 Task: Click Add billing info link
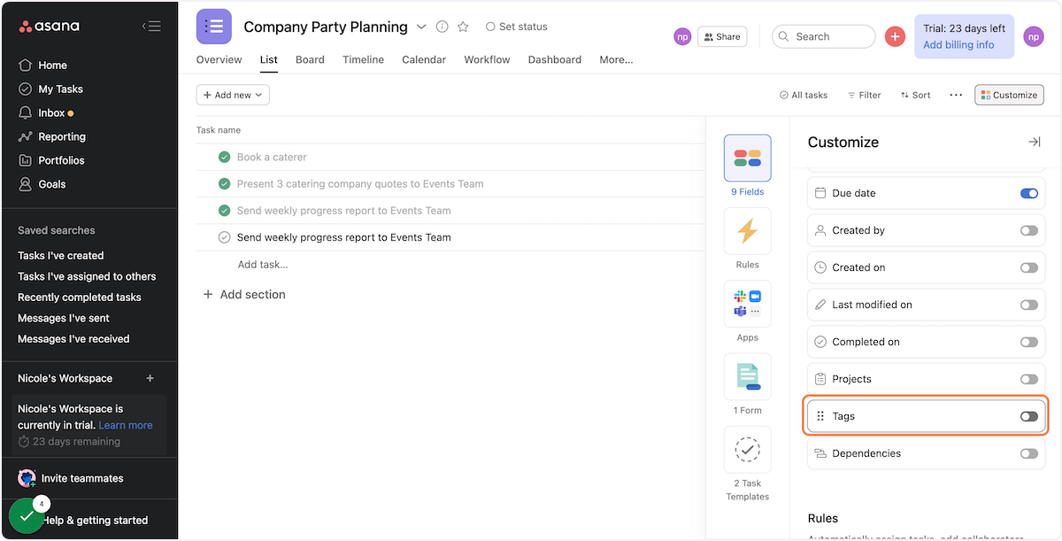coord(958,45)
